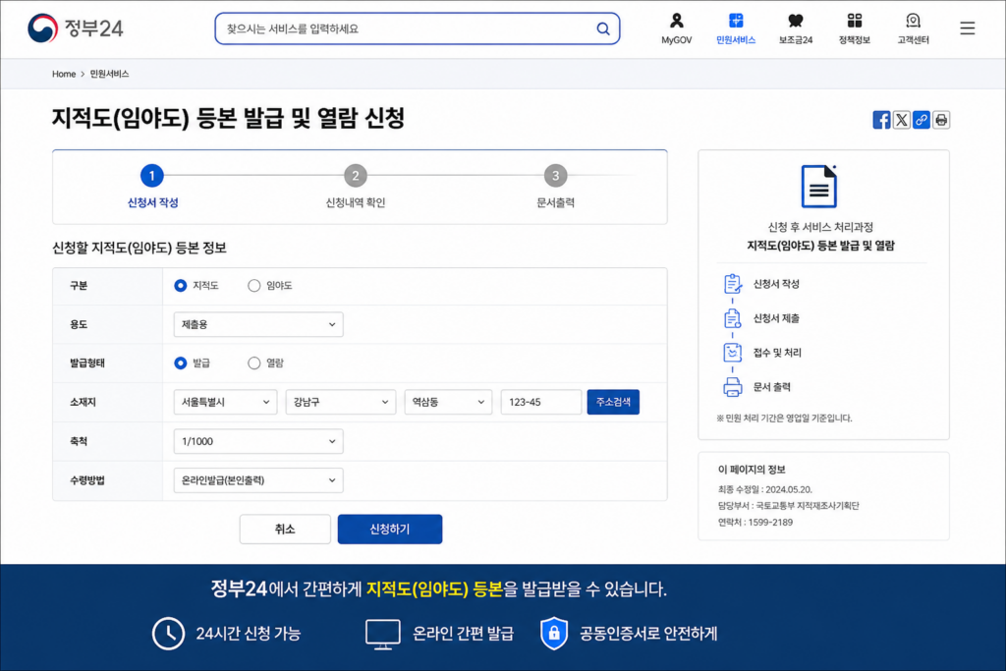
Task: Open 민원서비스 menu icon
Action: click(x=736, y=21)
